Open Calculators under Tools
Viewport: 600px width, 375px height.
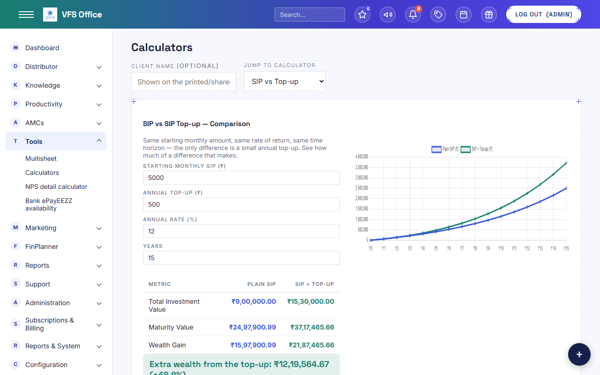[x=42, y=172]
